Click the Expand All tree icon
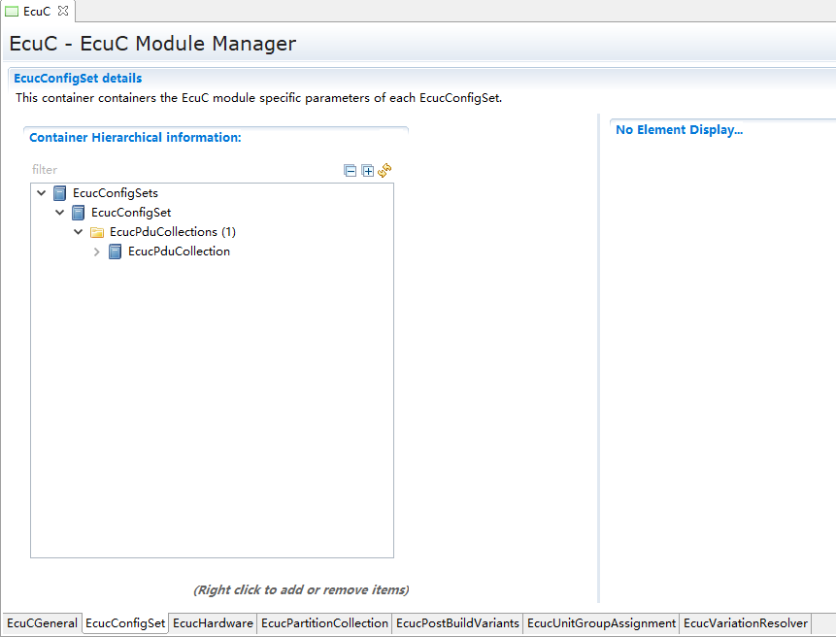The image size is (836, 637). 367,171
